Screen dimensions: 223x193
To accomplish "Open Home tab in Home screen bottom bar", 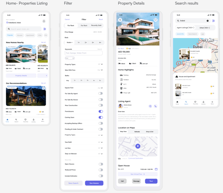I will (x=7, y=120).
